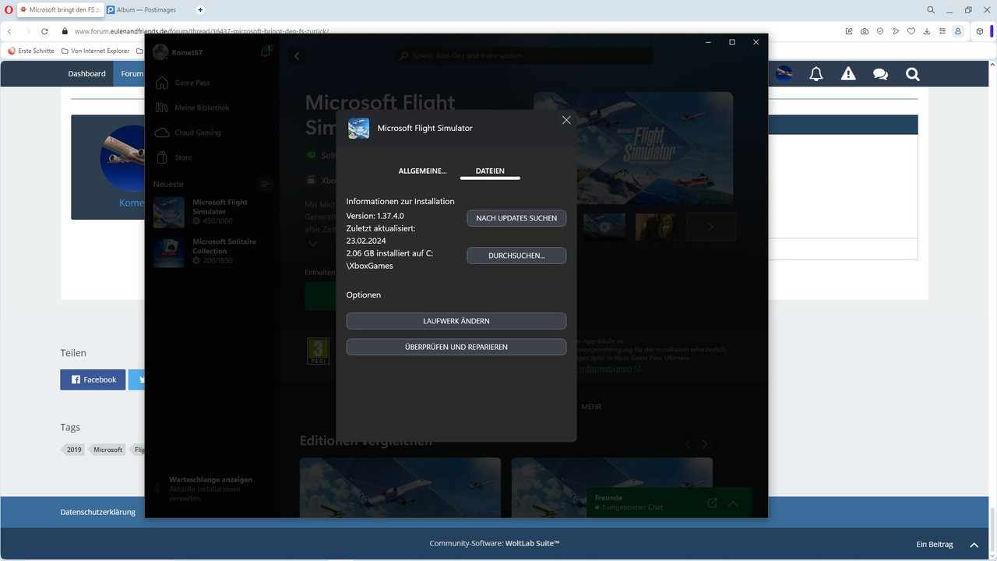The height and width of the screenshot is (561, 997).
Task: Open Xbox app notifications bell
Action: (x=266, y=52)
